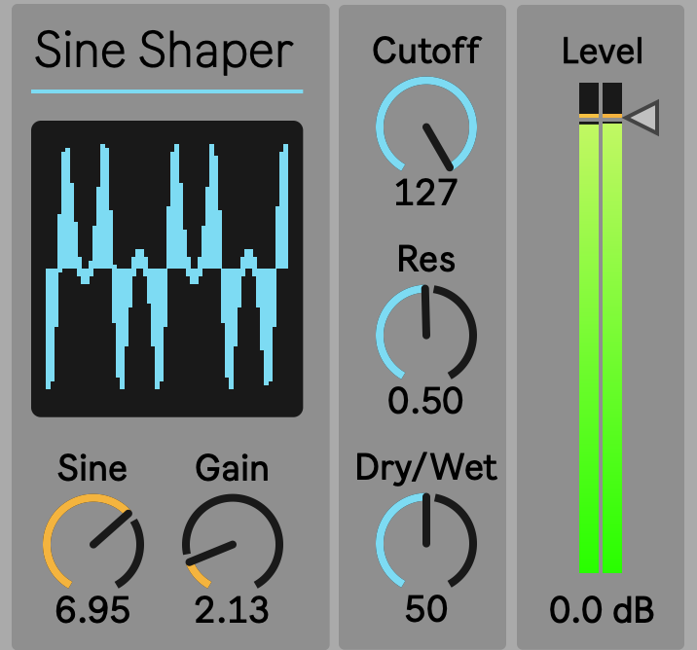Image resolution: width=697 pixels, height=650 pixels.
Task: Click the Gain label text
Action: coord(232,468)
